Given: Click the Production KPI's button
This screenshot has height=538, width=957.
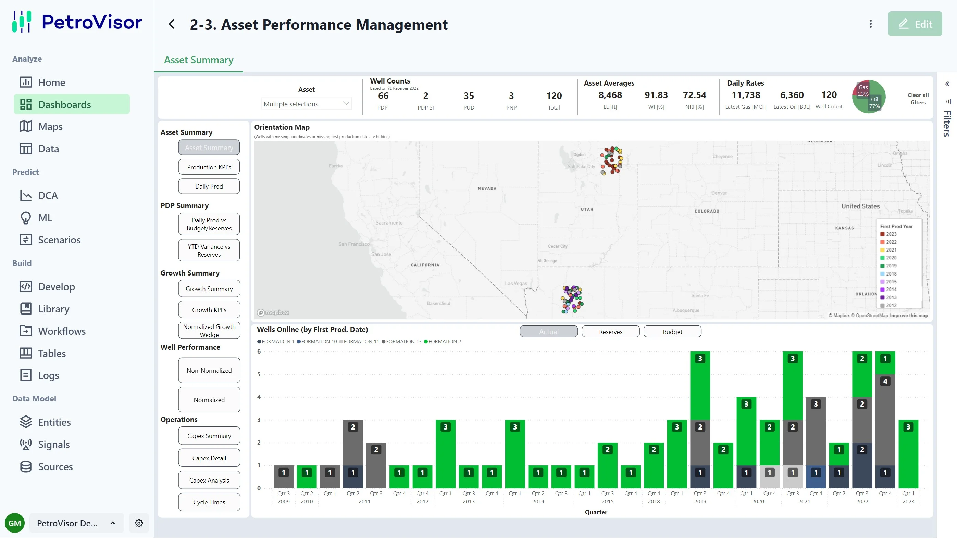Looking at the screenshot, I should [x=209, y=167].
